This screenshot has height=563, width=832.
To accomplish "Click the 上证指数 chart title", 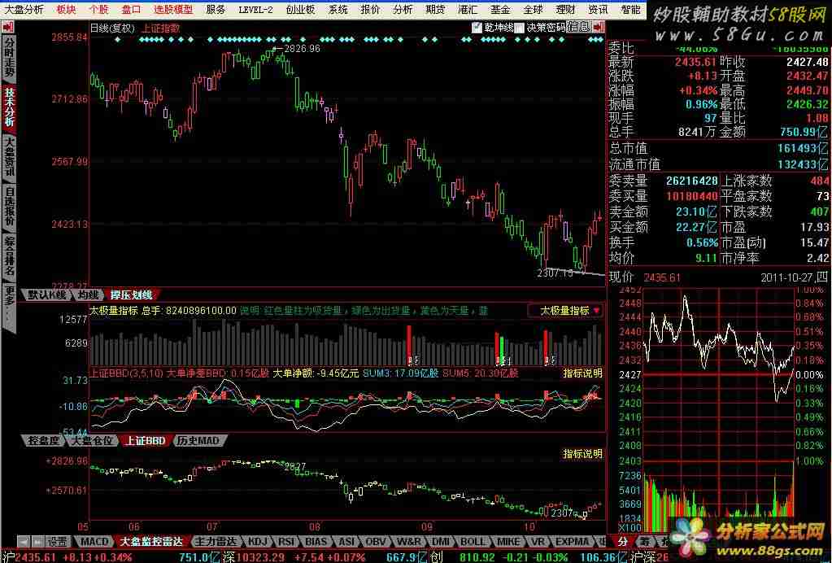I will coord(160,28).
